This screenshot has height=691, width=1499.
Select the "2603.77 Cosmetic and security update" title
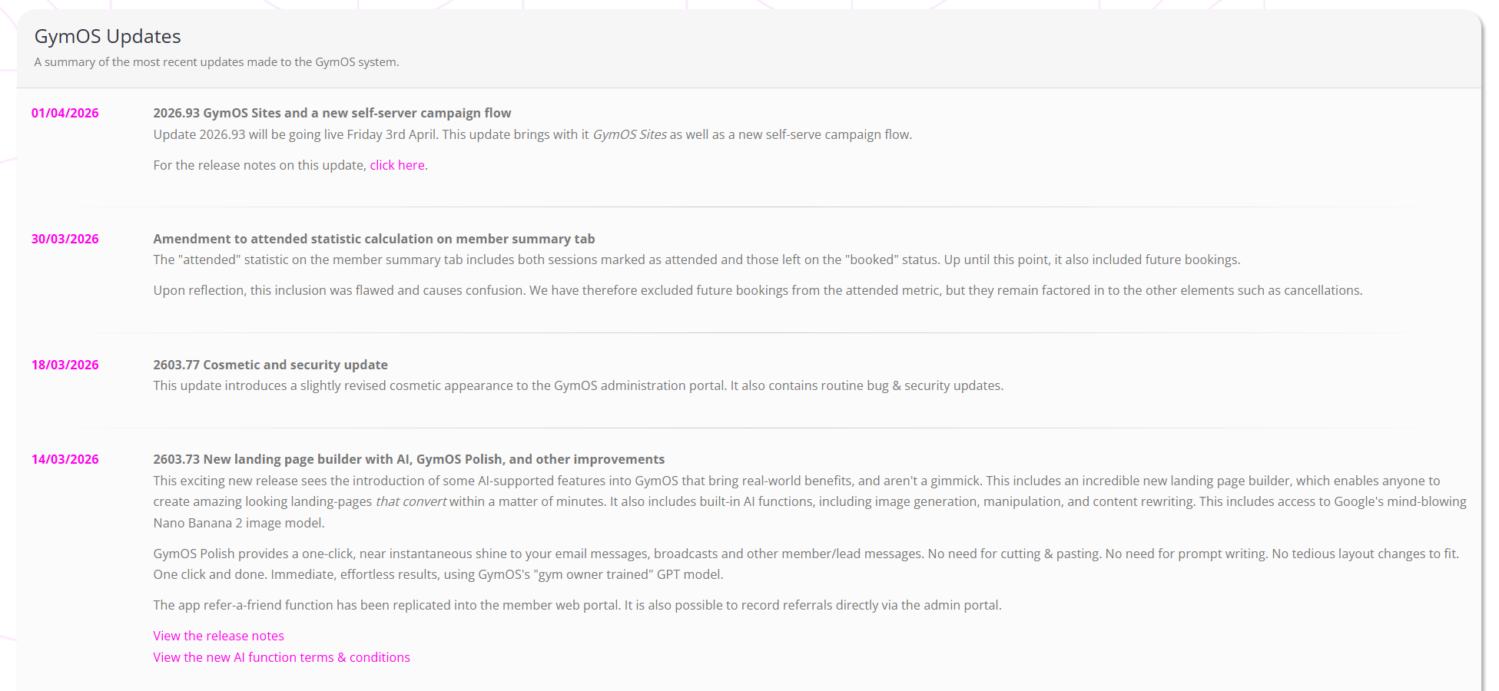pos(270,365)
